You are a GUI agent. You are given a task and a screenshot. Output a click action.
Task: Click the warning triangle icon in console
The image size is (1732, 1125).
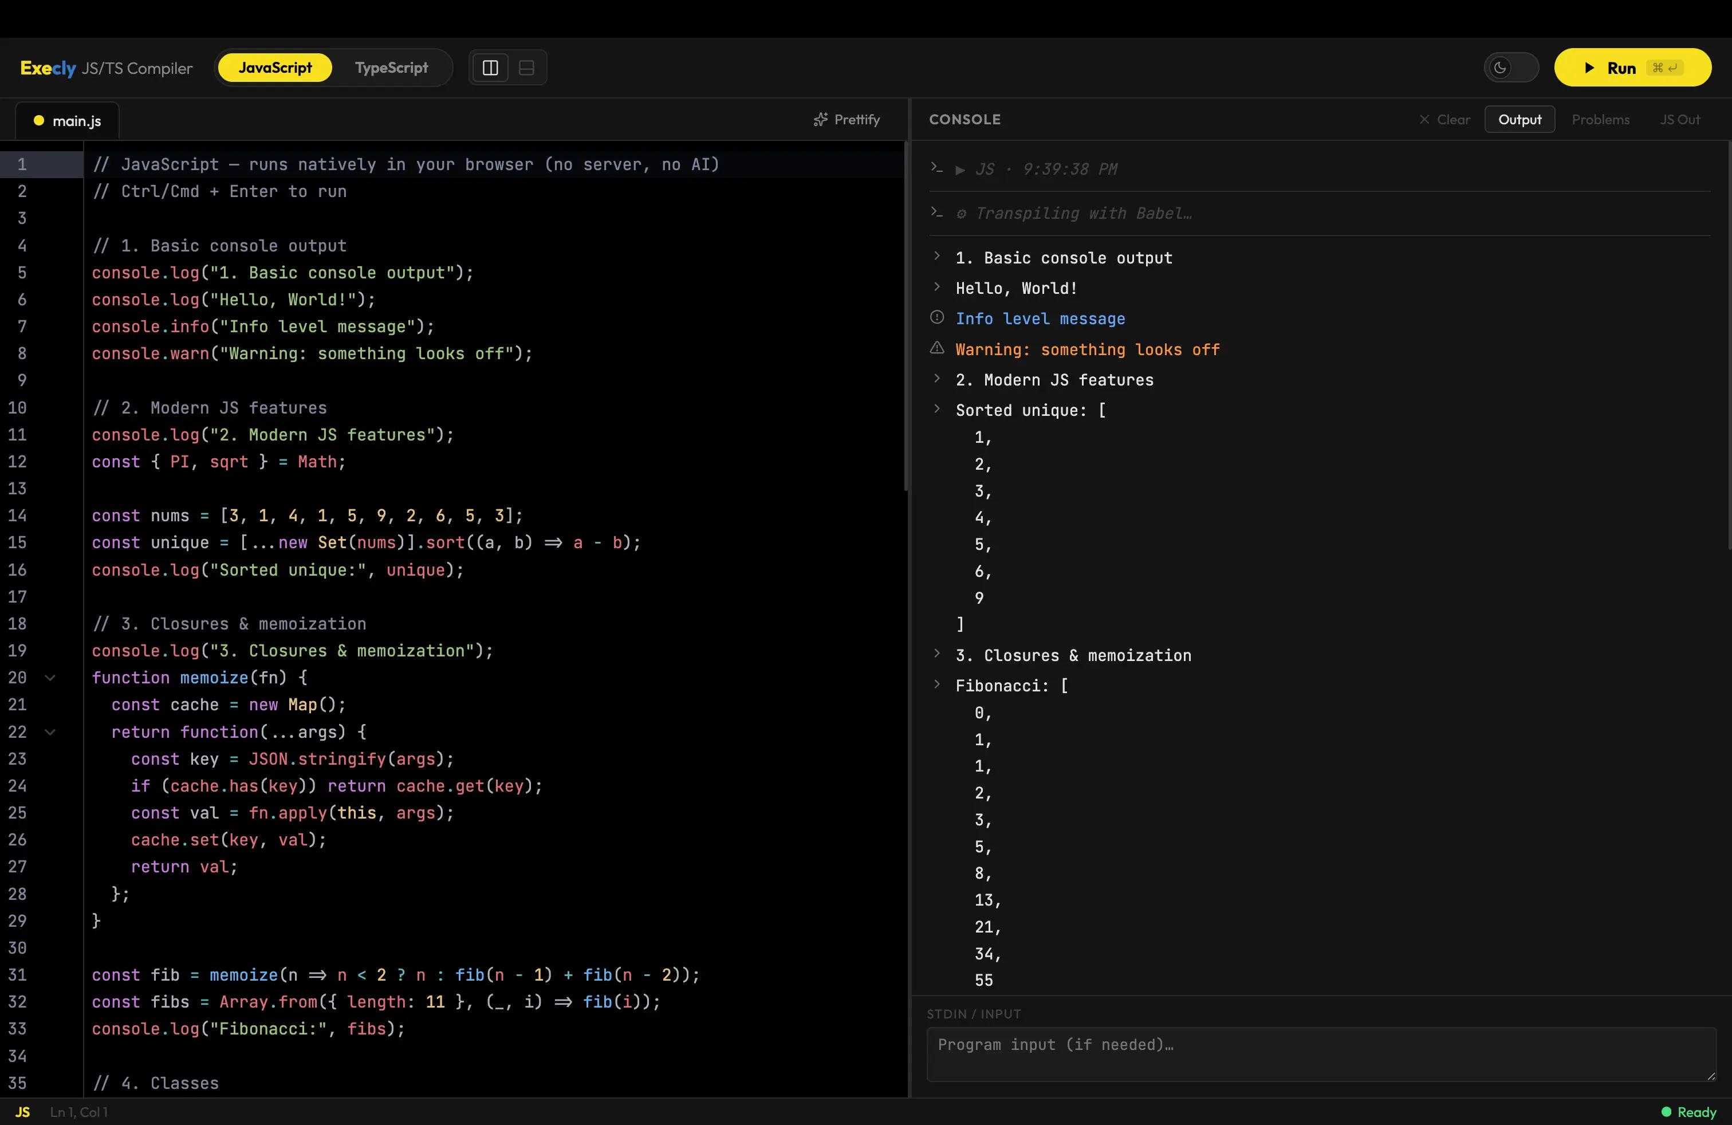[x=938, y=348]
